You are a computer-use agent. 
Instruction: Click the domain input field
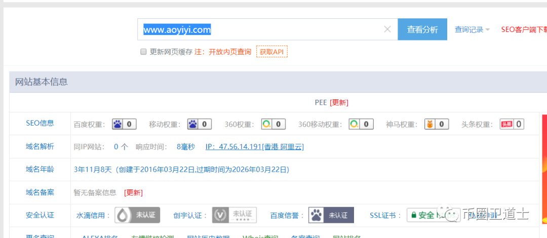click(x=267, y=29)
